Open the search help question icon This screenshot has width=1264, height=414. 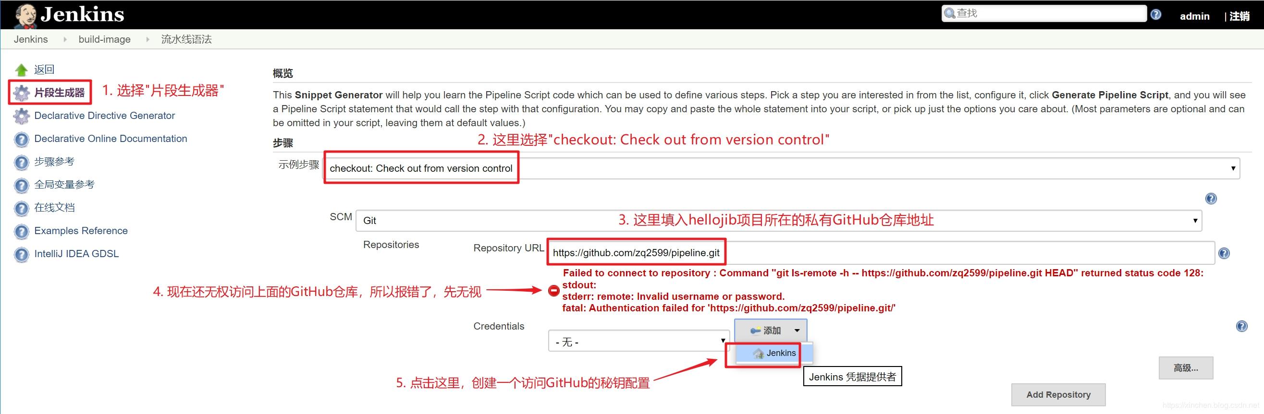coord(1155,14)
